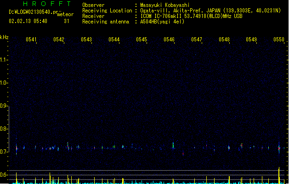
Task: Click the Observer label
Action: (93, 5)
